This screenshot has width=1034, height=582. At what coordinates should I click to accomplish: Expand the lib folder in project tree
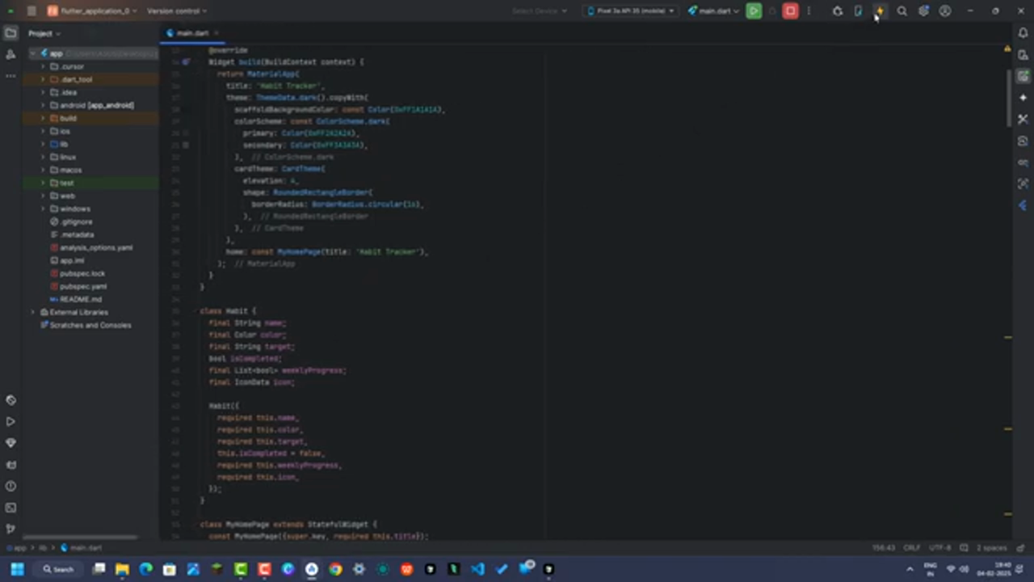pyautogui.click(x=43, y=144)
